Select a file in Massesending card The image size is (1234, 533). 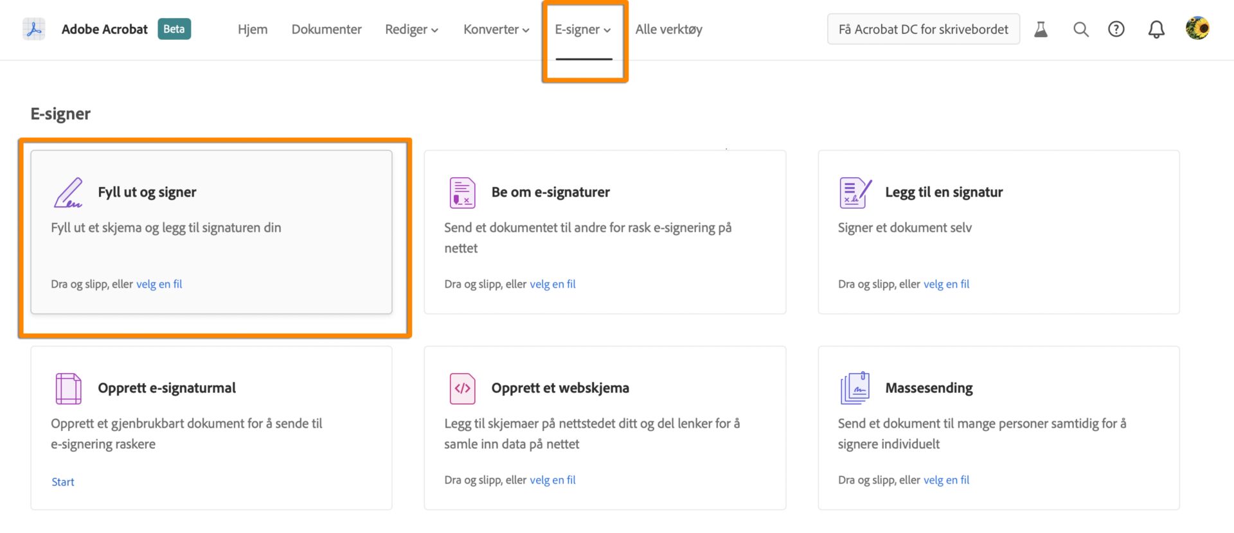coord(946,480)
